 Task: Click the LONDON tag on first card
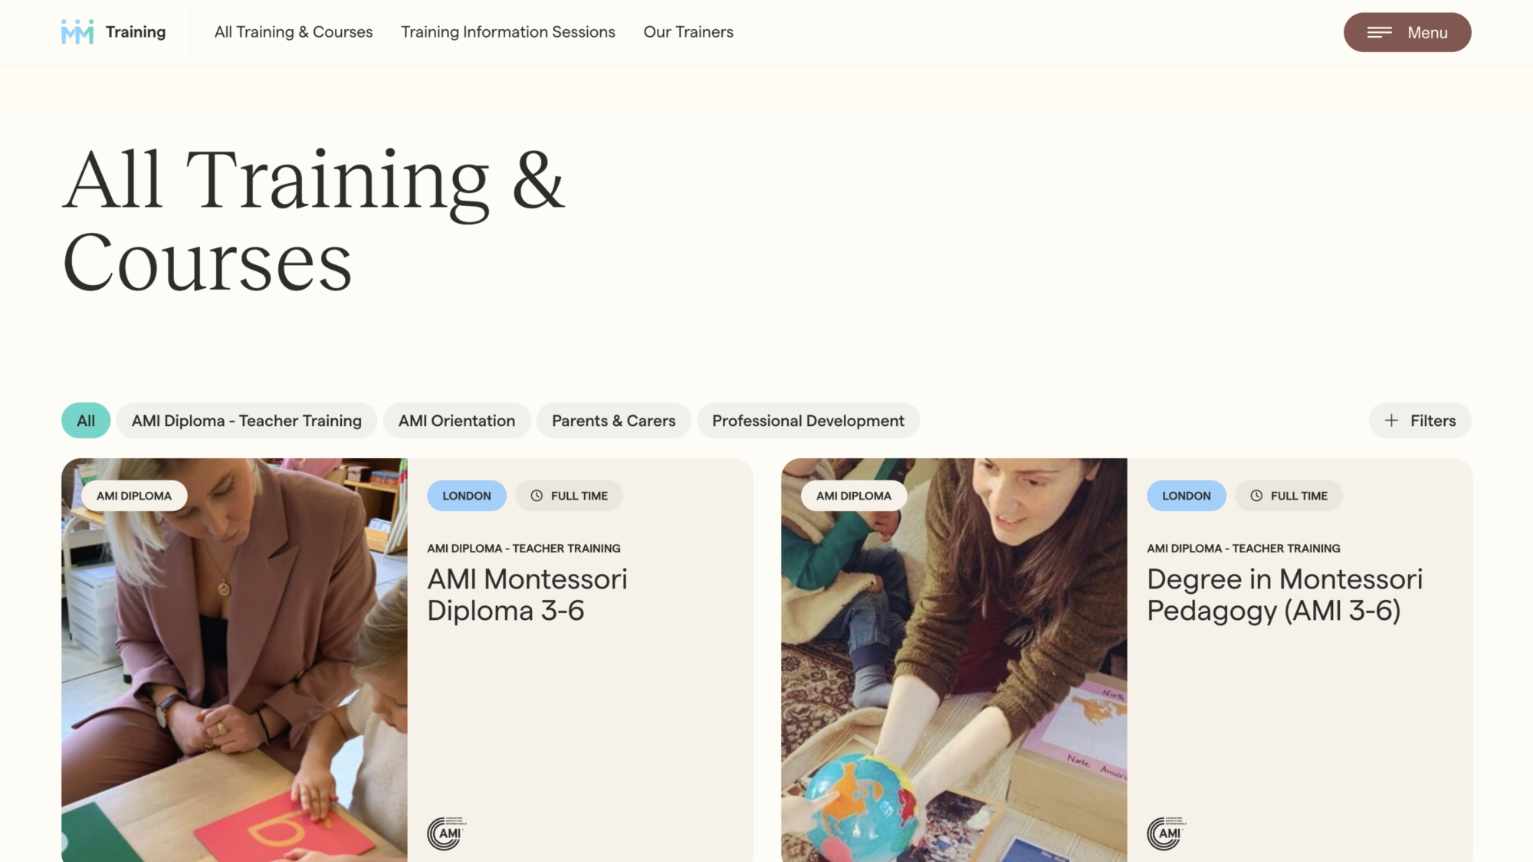coord(467,496)
